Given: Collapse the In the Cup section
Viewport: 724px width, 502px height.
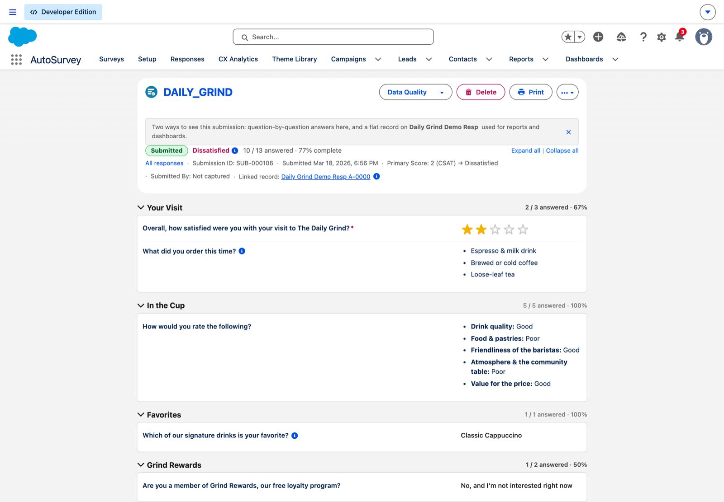Looking at the screenshot, I should [x=141, y=305].
